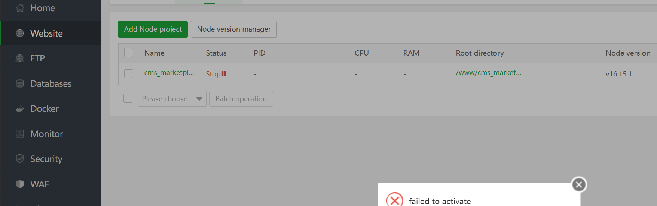This screenshot has height=206, width=657.
Task: Click the Website globe icon
Action: pyautogui.click(x=20, y=33)
